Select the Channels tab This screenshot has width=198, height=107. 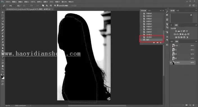click(x=177, y=42)
